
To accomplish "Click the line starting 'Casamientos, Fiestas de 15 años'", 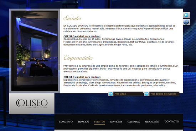I will [114, 39].
